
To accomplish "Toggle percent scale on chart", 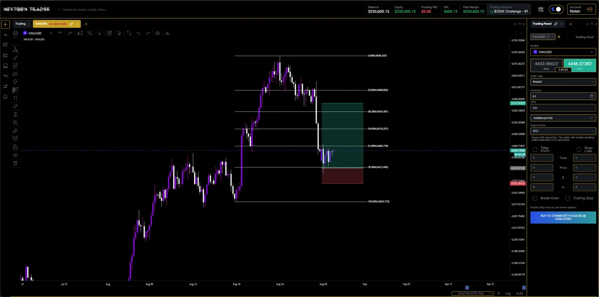I will pos(499,293).
